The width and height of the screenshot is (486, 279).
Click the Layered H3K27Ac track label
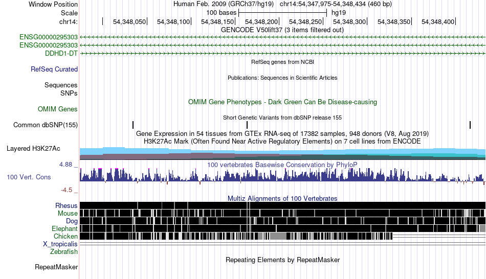click(x=33, y=148)
